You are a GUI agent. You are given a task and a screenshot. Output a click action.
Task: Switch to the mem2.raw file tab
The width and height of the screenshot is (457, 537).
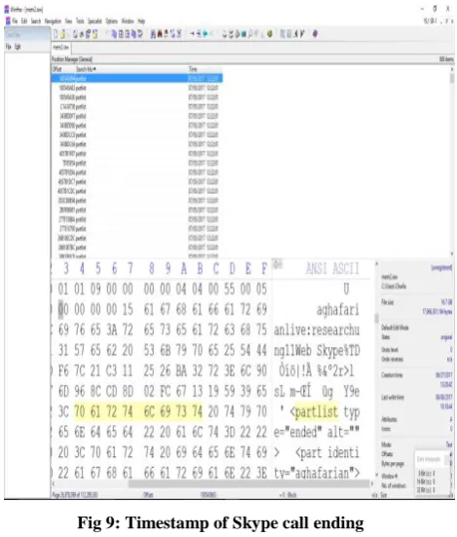click(61, 47)
